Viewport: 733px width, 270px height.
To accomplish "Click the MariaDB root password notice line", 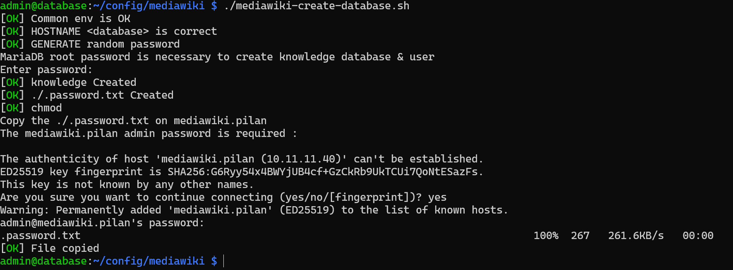I will click(x=217, y=57).
